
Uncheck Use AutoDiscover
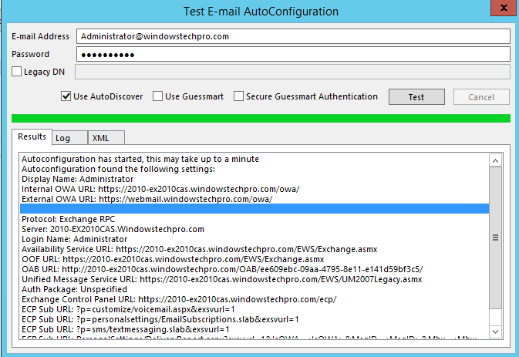pyautogui.click(x=66, y=96)
